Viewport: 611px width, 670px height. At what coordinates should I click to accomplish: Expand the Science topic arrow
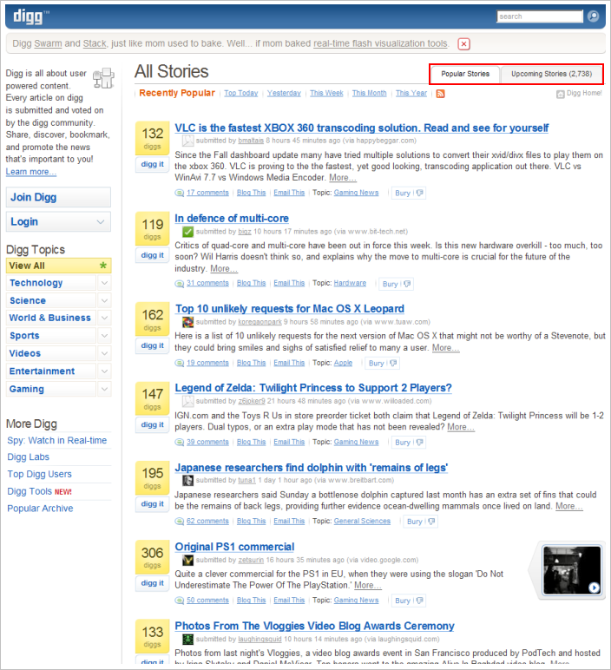pos(104,301)
